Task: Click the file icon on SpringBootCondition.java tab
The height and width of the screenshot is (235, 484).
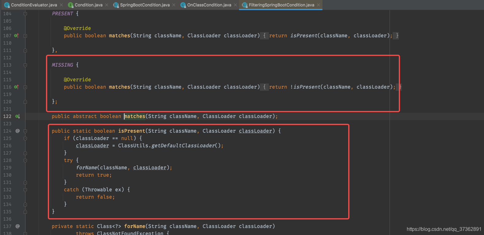Action: [116, 5]
